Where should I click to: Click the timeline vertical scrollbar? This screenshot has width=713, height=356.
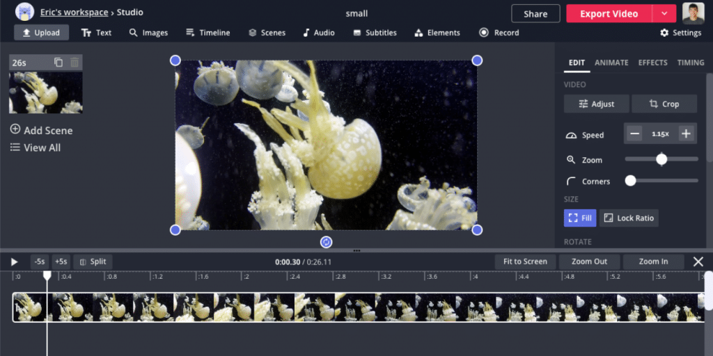coord(709,291)
